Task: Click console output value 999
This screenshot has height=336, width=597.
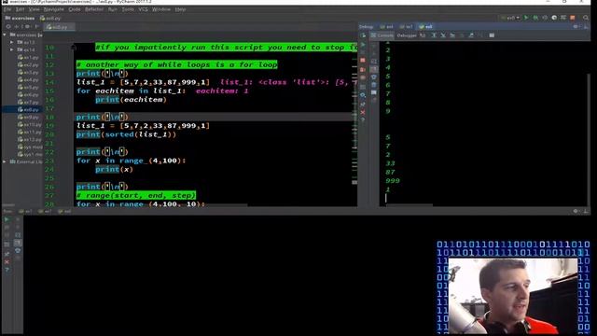Action: pyautogui.click(x=393, y=181)
